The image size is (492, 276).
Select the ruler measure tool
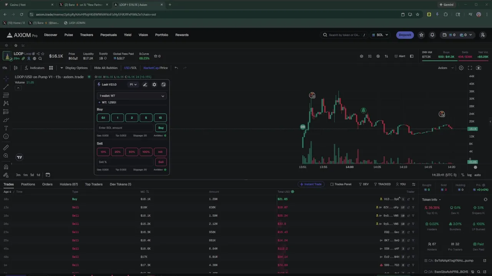tap(6, 148)
